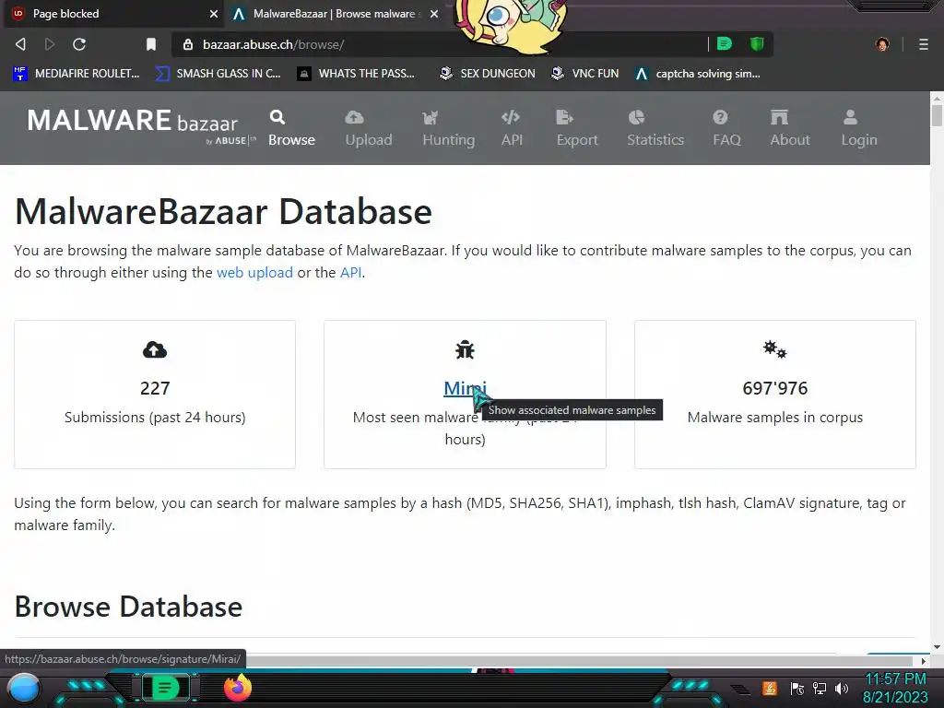Close the Page blocked tab
The image size is (944, 708).
click(x=213, y=13)
